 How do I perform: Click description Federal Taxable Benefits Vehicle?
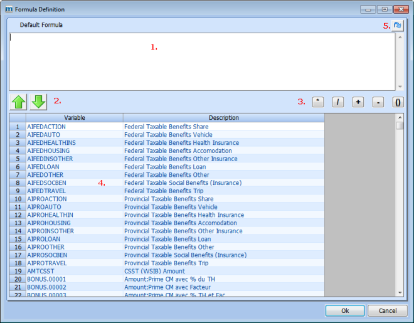169,135
